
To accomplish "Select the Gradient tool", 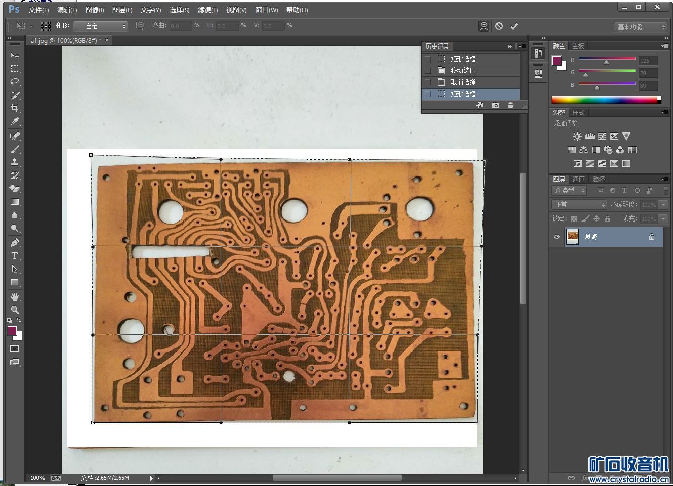I will click(15, 202).
